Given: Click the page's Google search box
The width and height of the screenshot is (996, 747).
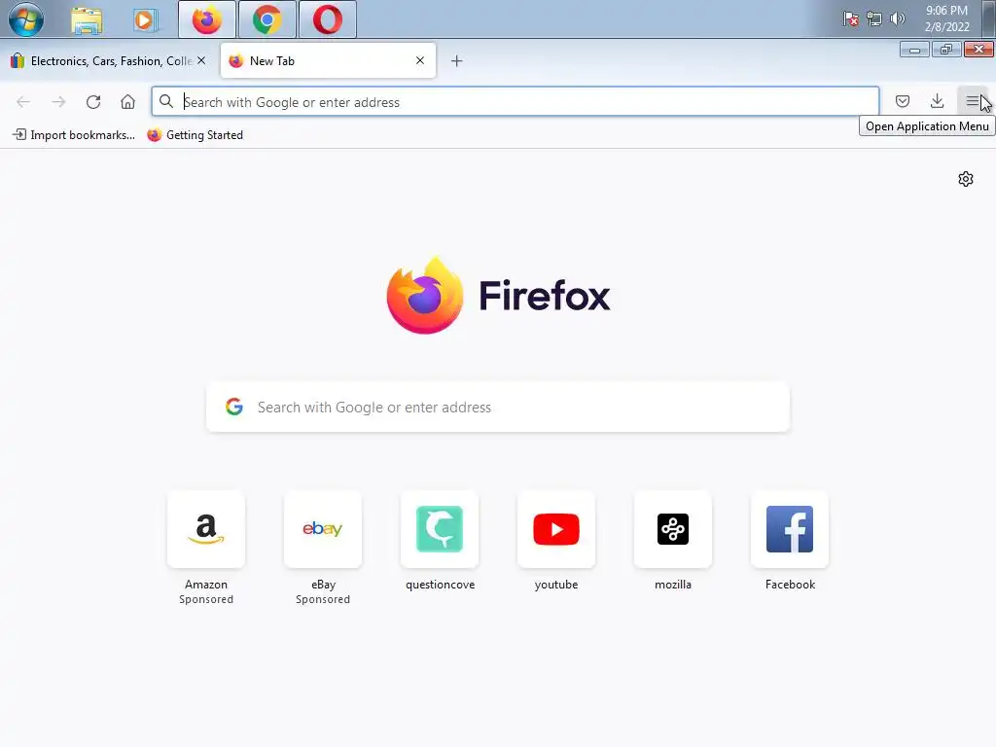Looking at the screenshot, I should [x=498, y=408].
